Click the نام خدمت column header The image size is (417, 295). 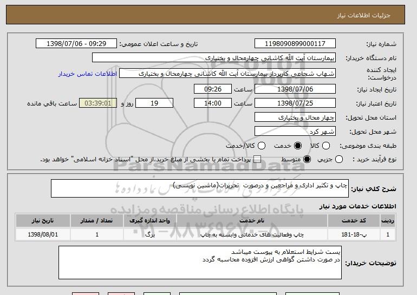point(252,221)
